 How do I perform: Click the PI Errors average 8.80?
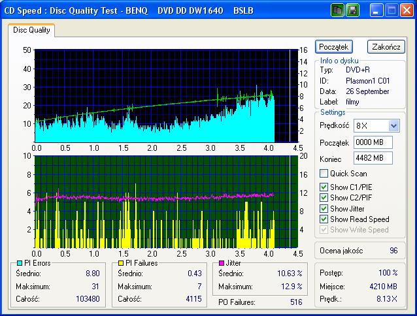[93, 274]
